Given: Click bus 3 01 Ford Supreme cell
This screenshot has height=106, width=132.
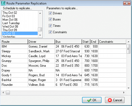Looking at the screenshot, I should pos(68,80).
